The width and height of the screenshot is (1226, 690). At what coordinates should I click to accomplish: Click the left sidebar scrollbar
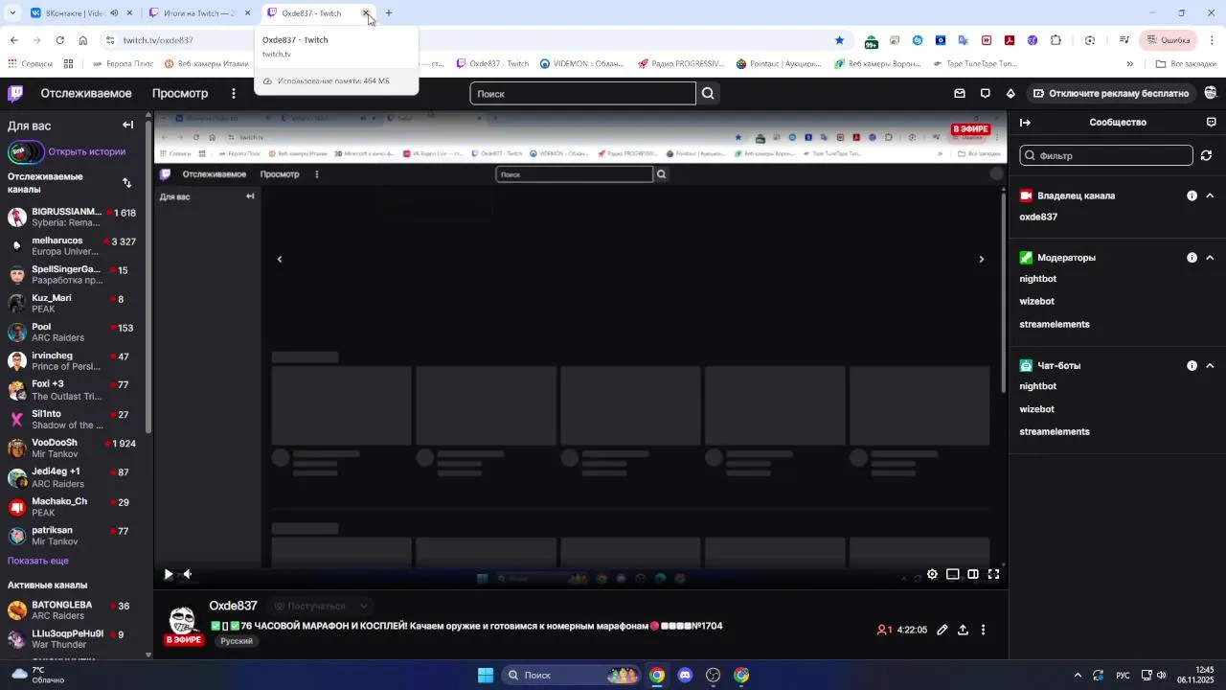coord(148,278)
